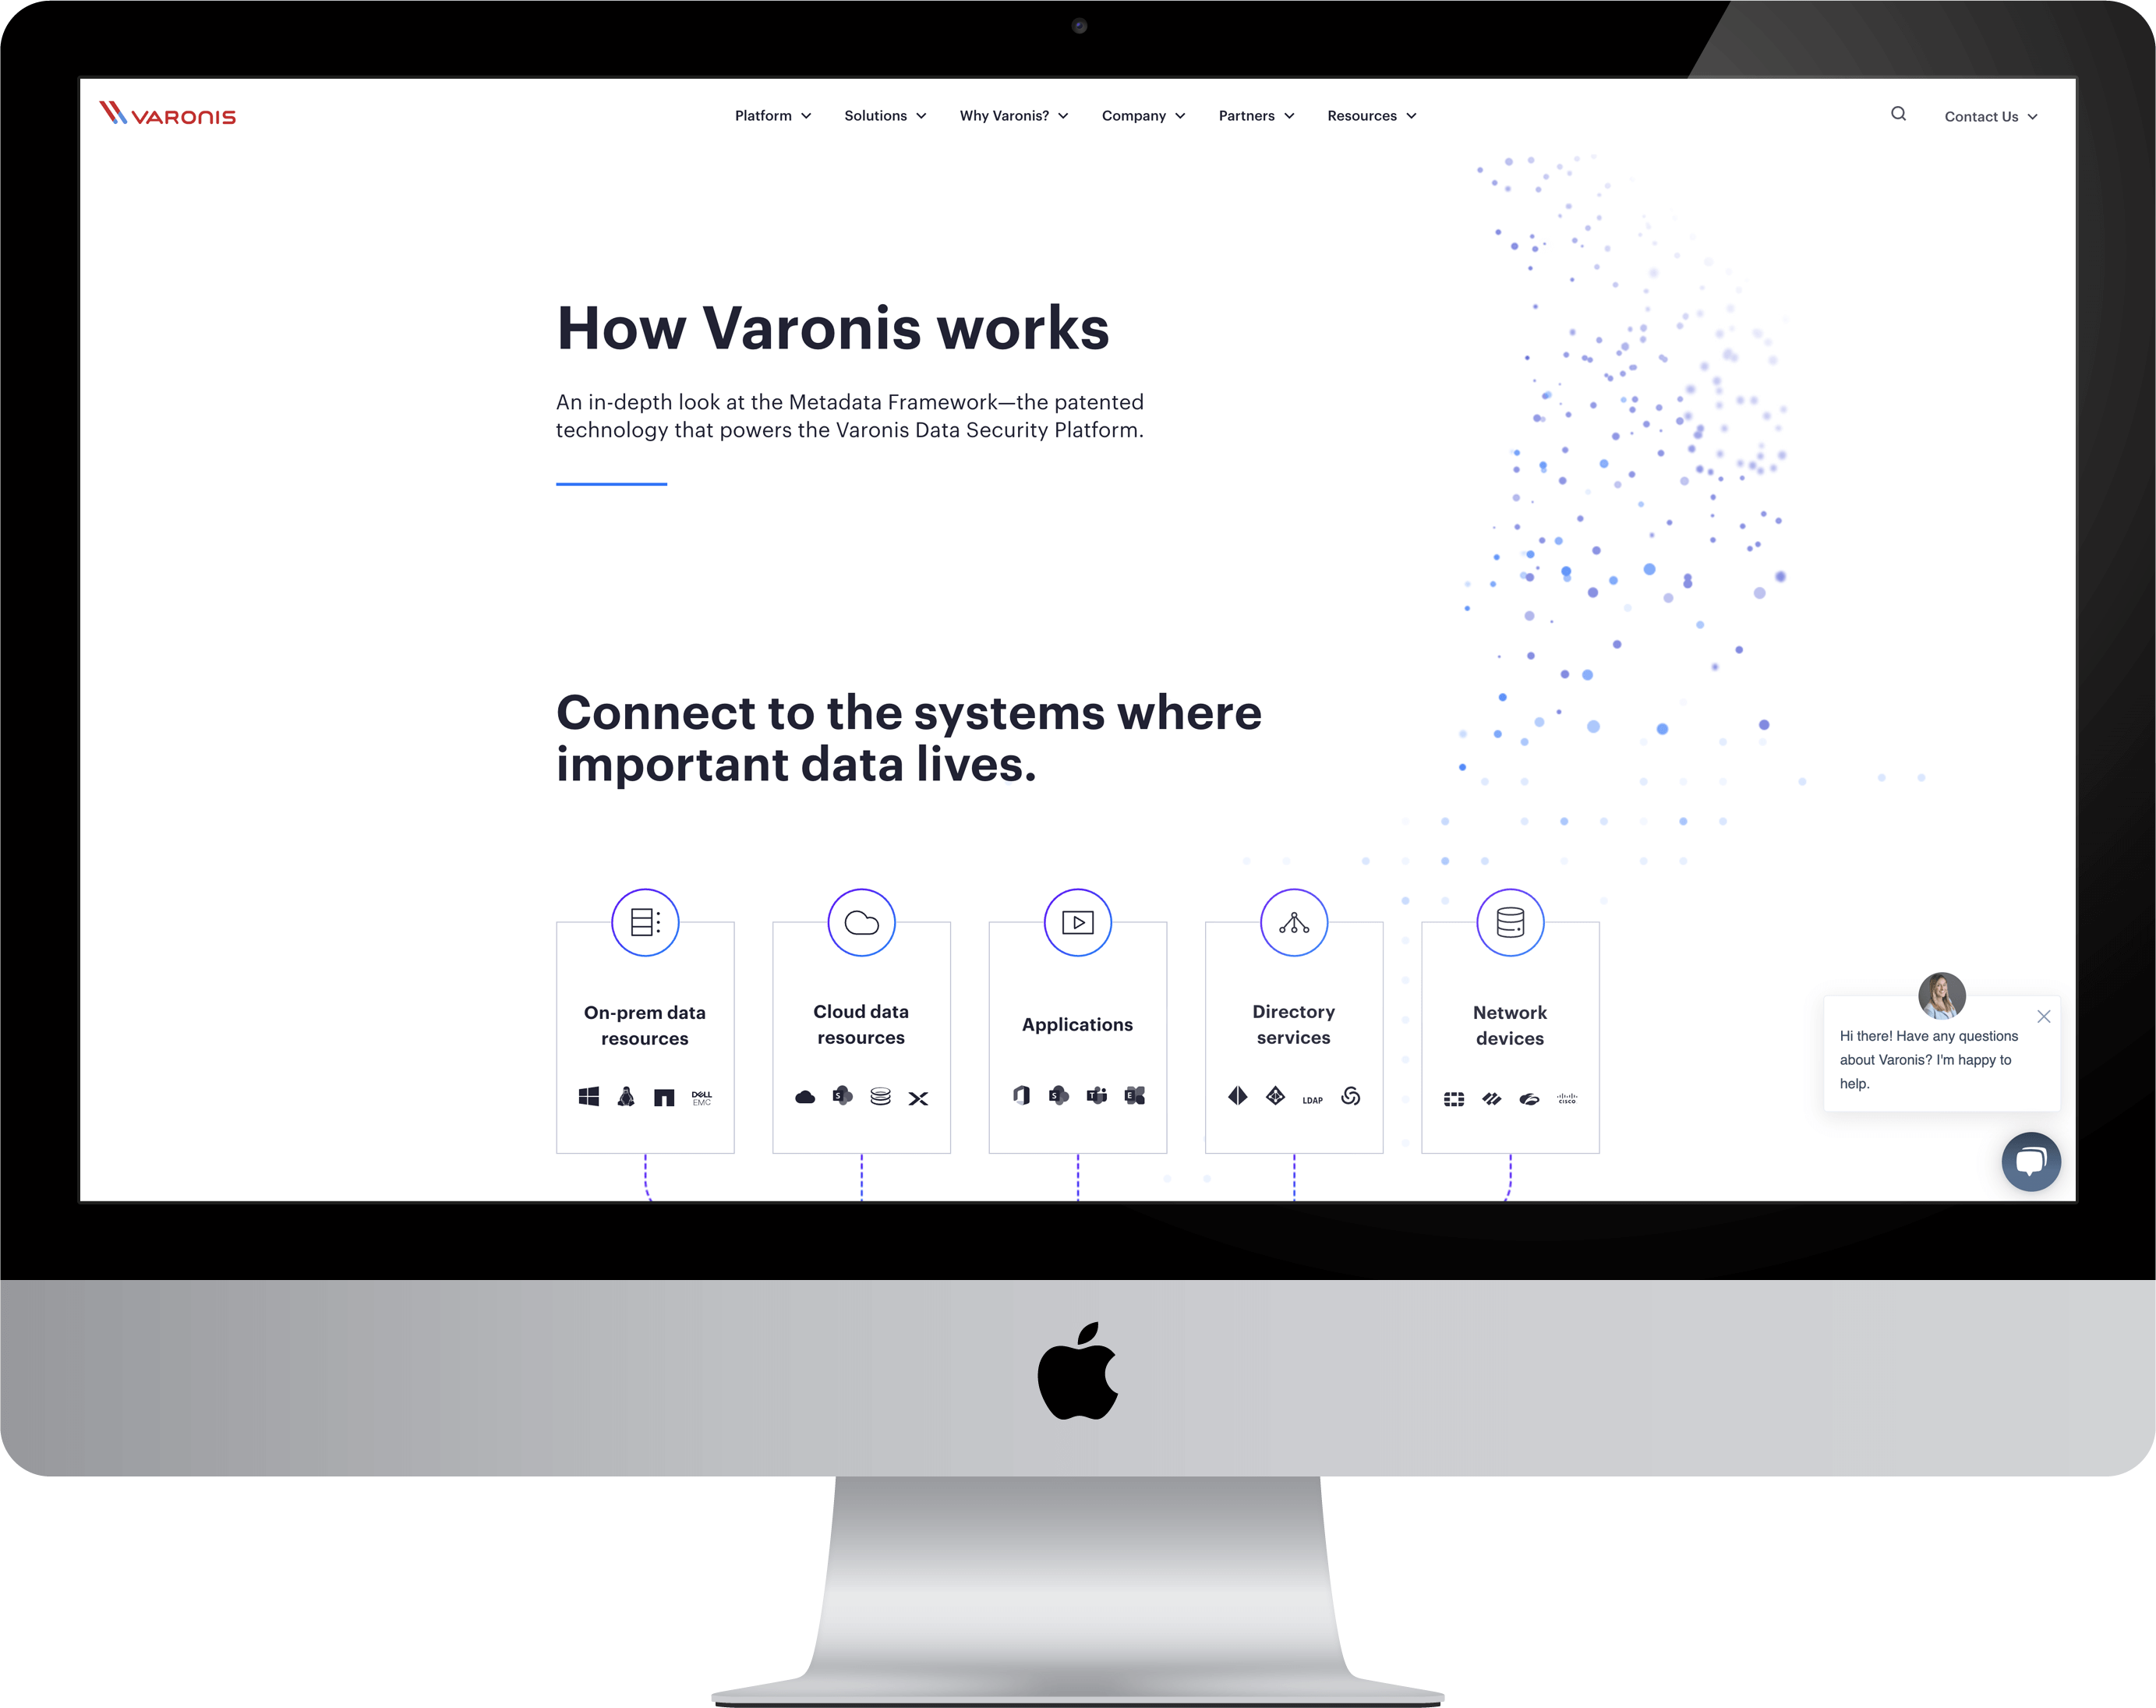The image size is (2156, 1708).
Task: Click the Network devices icon
Action: [1508, 921]
